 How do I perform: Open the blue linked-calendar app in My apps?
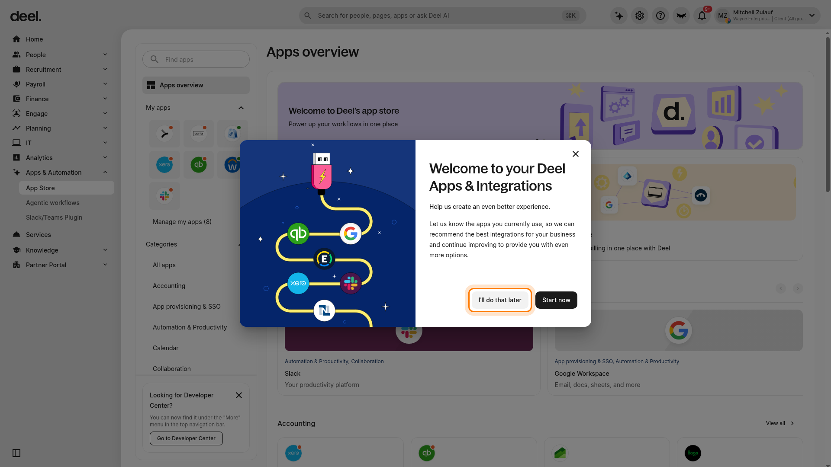point(232,134)
